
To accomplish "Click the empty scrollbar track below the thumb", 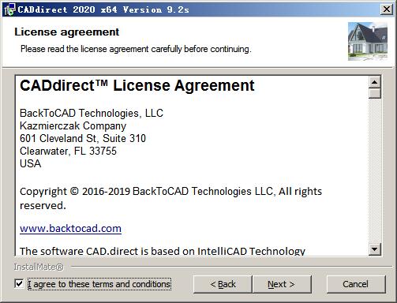I will [375, 171].
